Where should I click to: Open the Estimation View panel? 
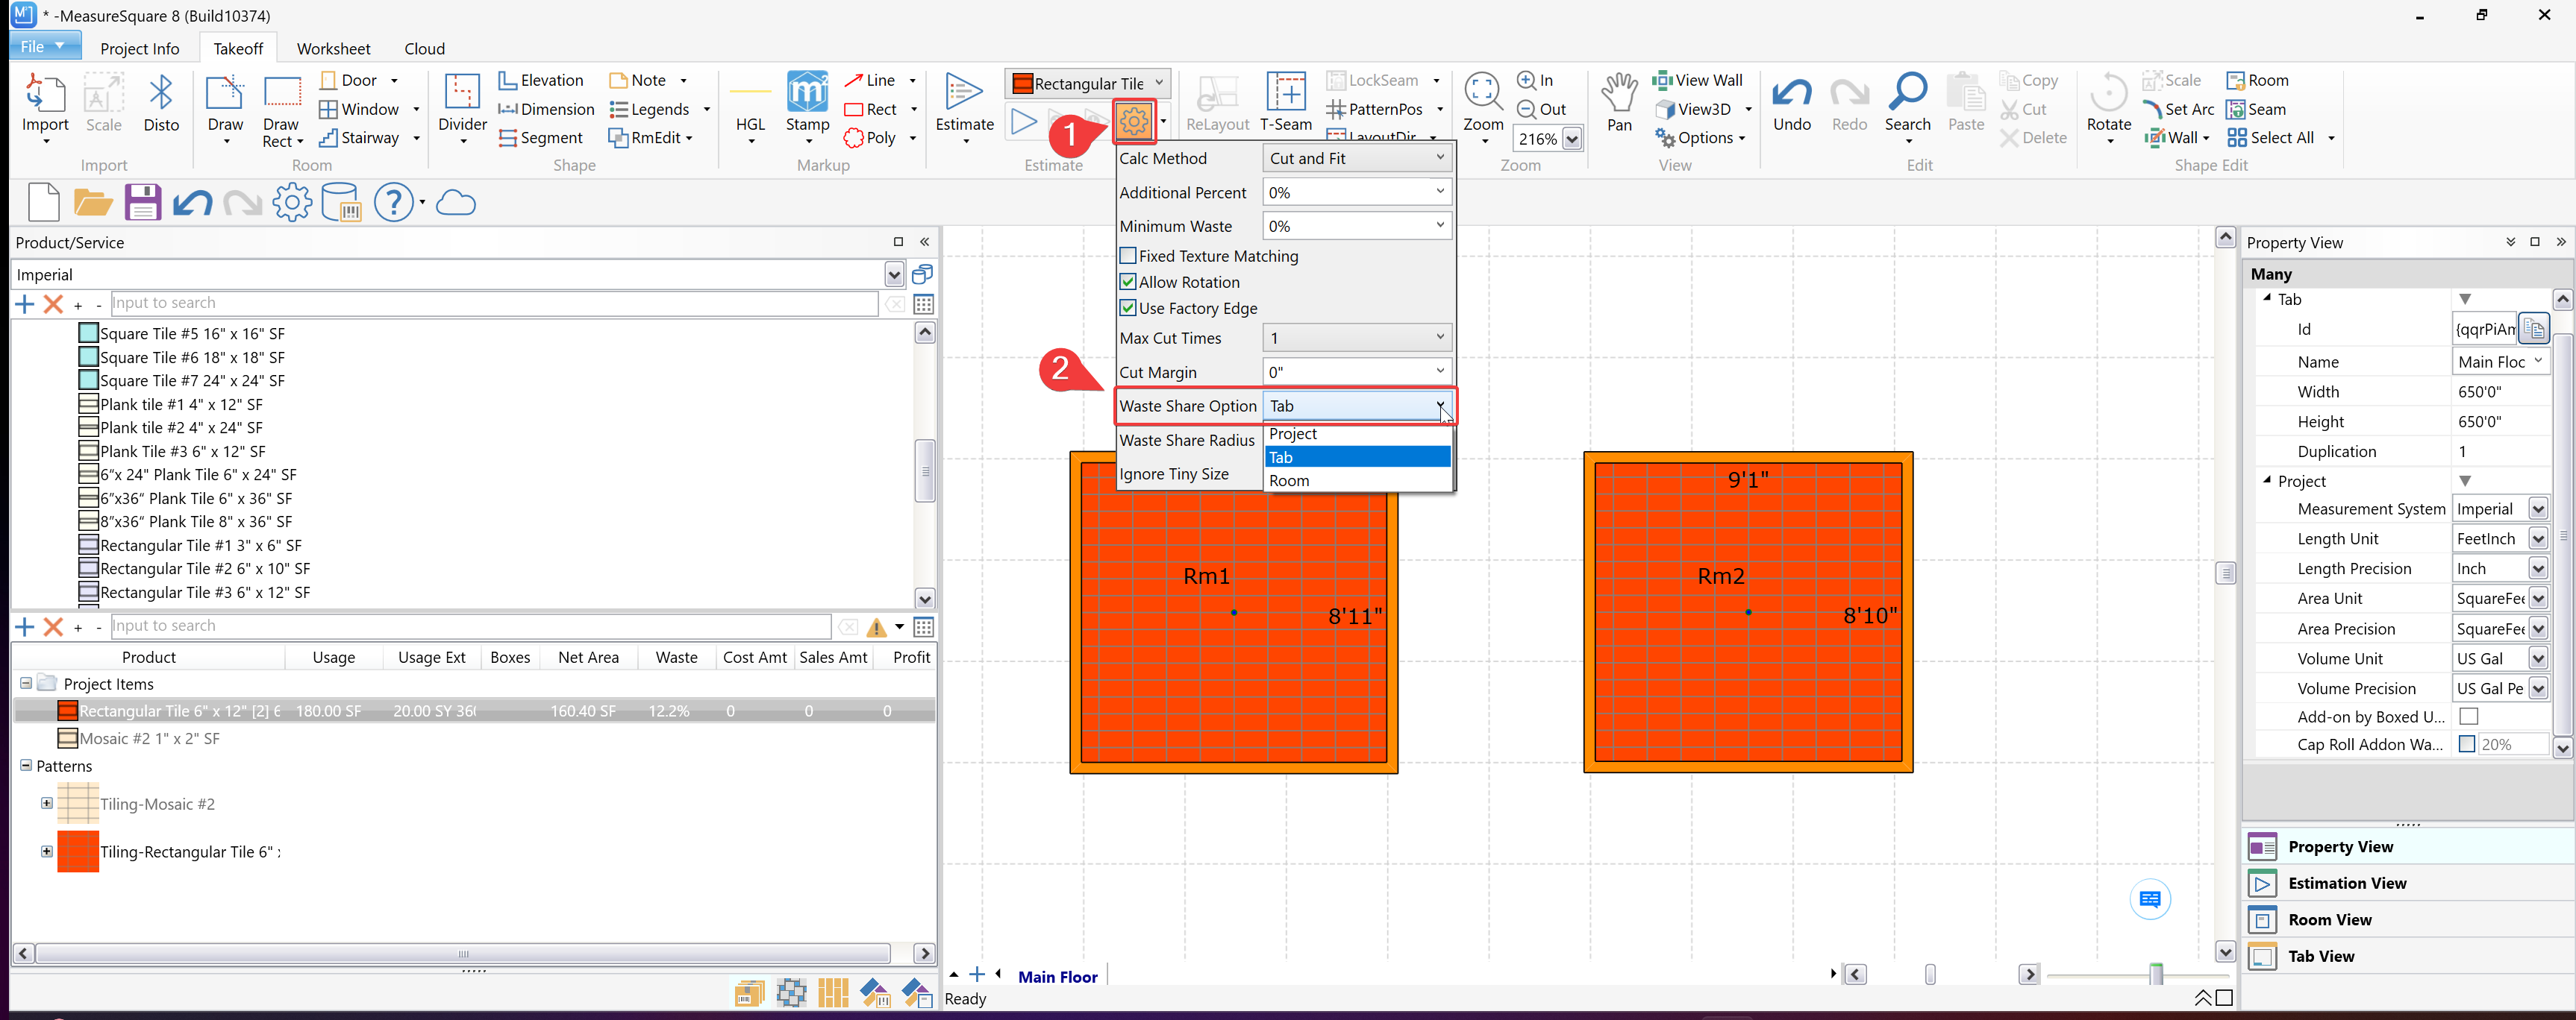(x=2346, y=883)
